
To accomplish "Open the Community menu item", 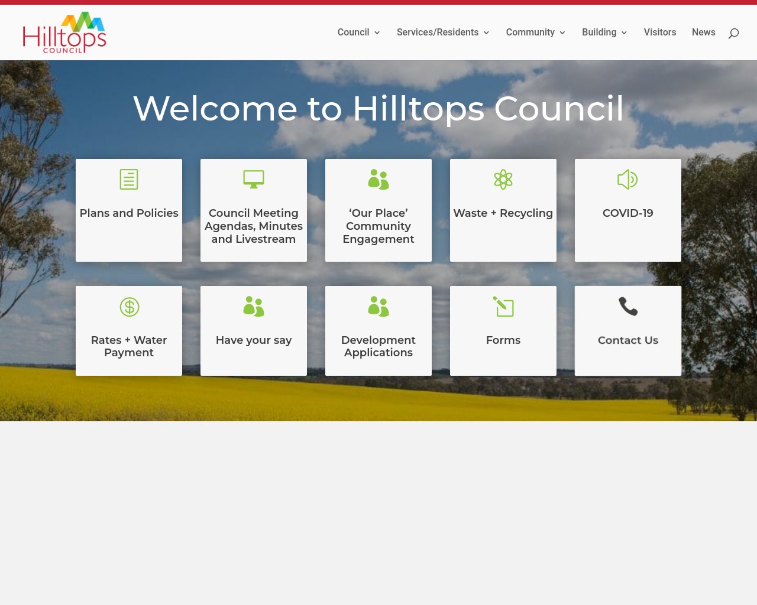I will coord(530,32).
